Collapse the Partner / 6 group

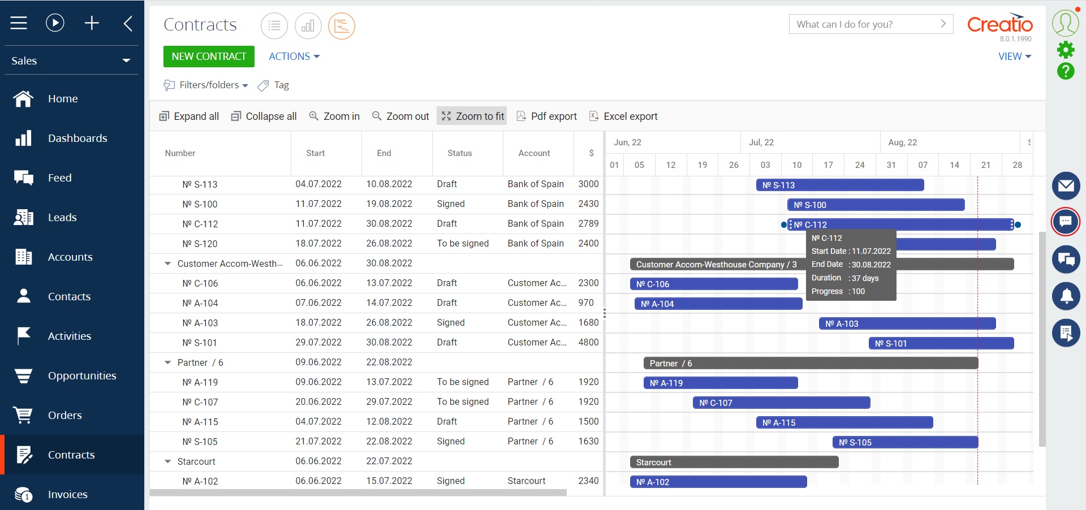(x=167, y=362)
